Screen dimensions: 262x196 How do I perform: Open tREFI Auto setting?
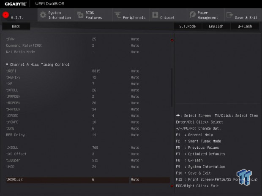point(135,71)
